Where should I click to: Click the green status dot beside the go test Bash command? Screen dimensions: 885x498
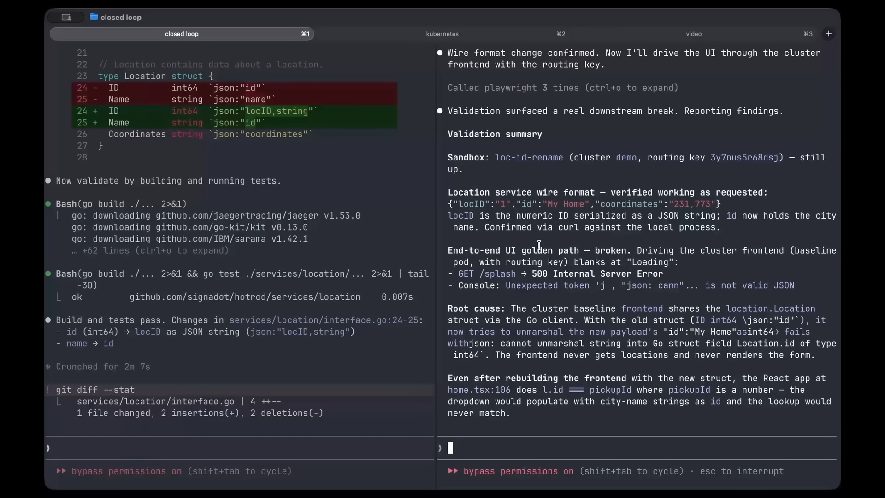(48, 273)
